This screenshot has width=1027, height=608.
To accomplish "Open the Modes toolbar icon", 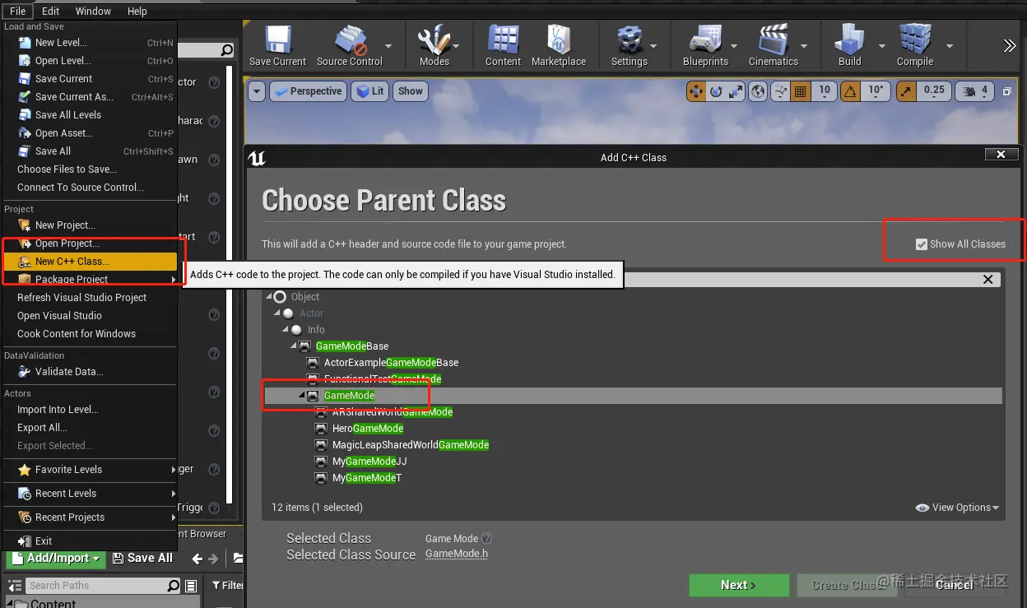I will tap(434, 45).
